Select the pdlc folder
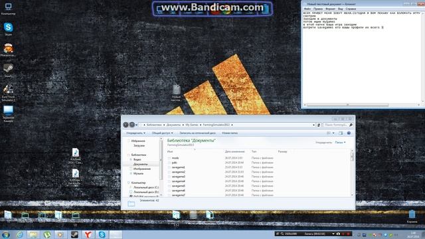Image resolution: width=425 pixels, height=239 pixels. coord(175,163)
